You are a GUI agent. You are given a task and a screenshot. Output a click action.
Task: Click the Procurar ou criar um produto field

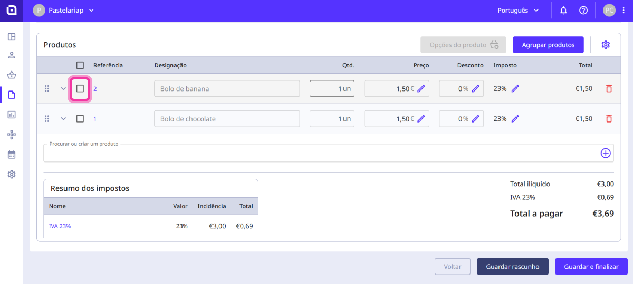click(x=316, y=153)
